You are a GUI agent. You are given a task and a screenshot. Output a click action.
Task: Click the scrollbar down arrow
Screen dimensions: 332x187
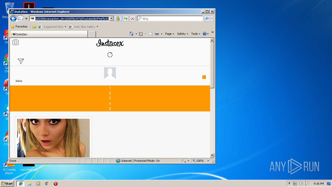[x=212, y=155]
